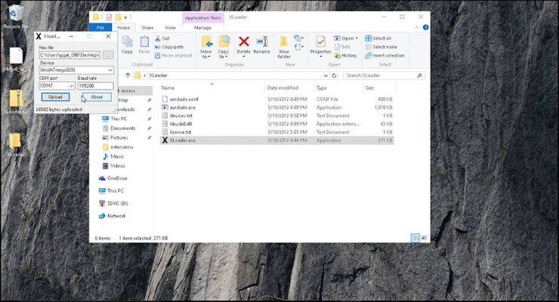Click the Explorer help question mark icon
559x302 pixels.
(x=425, y=27)
